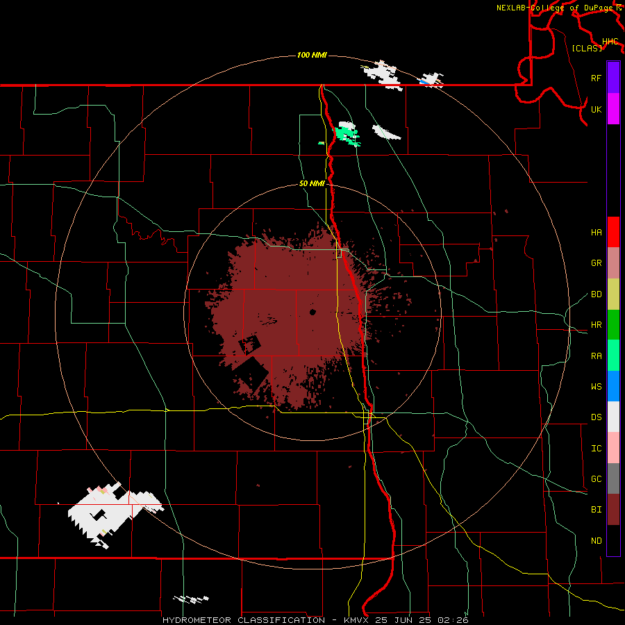Click the 02:26 time stamp
The image size is (625, 625).
click(x=452, y=620)
